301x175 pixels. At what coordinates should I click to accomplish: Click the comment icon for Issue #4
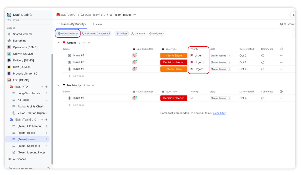pyautogui.click(x=263, y=56)
